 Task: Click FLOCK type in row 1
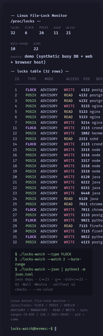[31, 90]
